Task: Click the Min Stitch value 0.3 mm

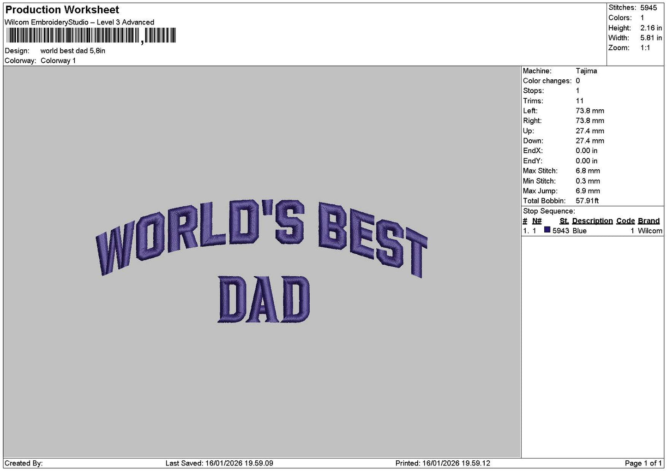Action: [x=588, y=181]
